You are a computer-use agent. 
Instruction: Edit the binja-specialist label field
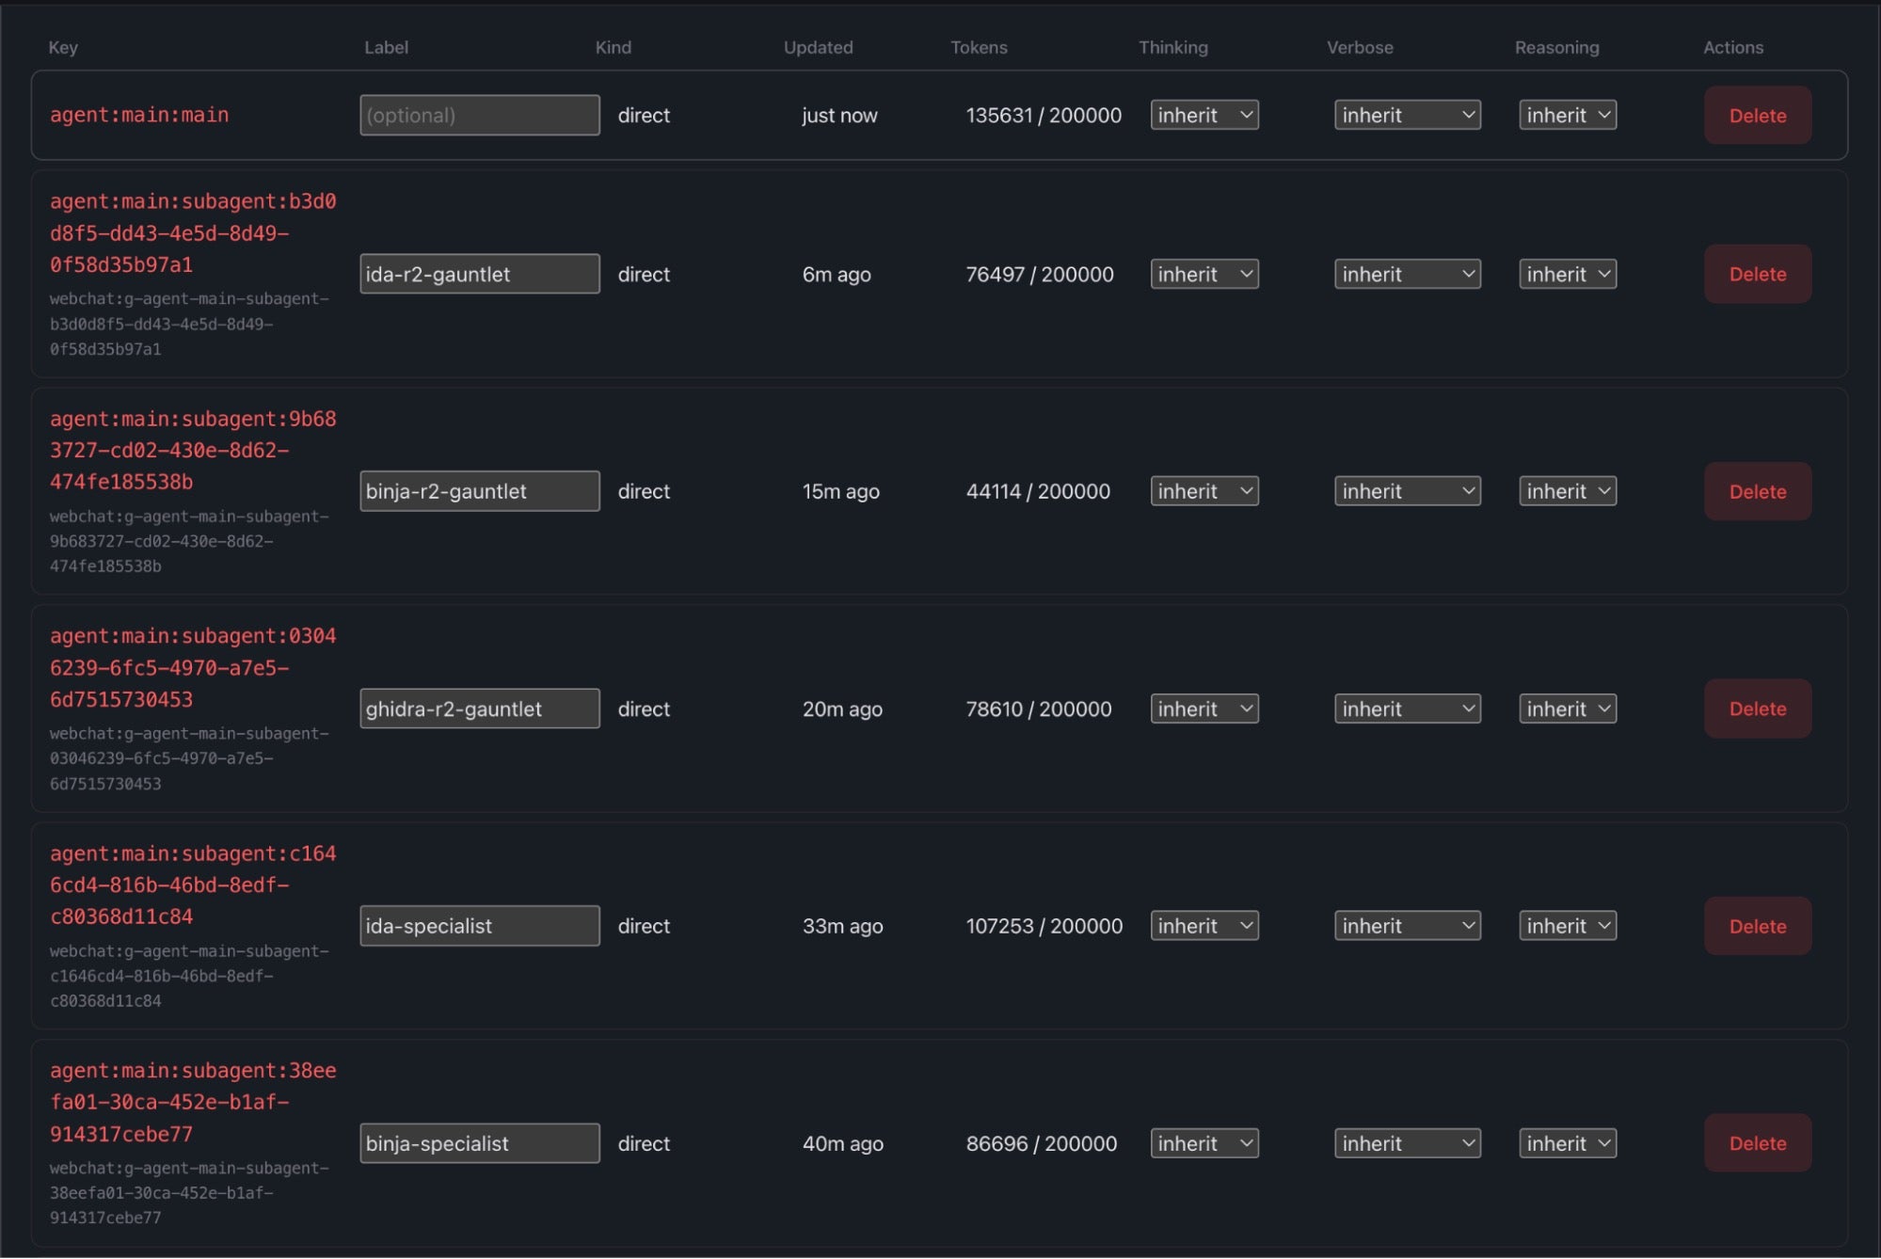pyautogui.click(x=479, y=1143)
